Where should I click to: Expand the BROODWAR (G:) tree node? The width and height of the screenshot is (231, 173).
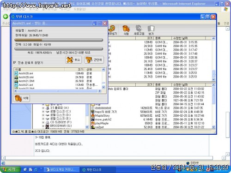pyautogui.click(x=43, y=126)
